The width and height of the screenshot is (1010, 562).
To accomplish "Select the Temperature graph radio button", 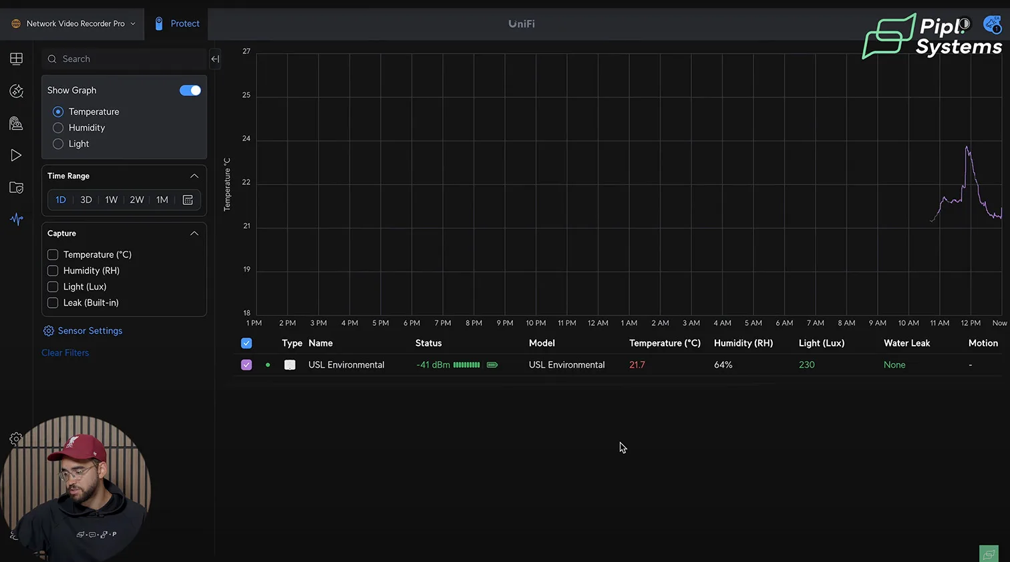I will point(58,111).
